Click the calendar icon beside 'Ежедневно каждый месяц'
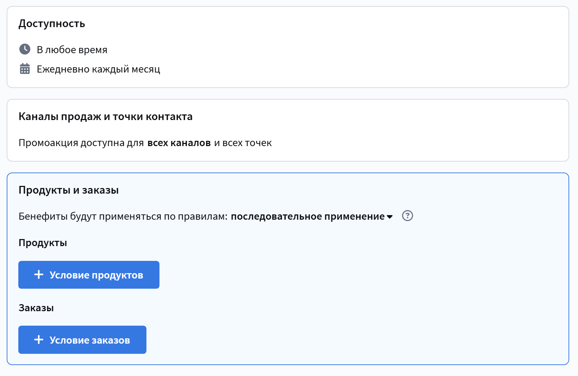This screenshot has height=376, width=578. coord(25,69)
